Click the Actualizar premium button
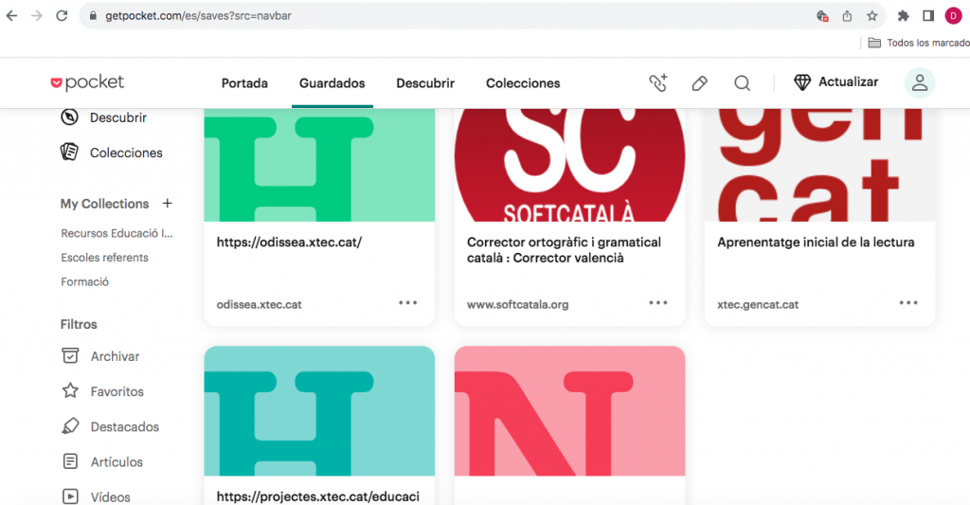970x505 pixels. click(x=835, y=82)
